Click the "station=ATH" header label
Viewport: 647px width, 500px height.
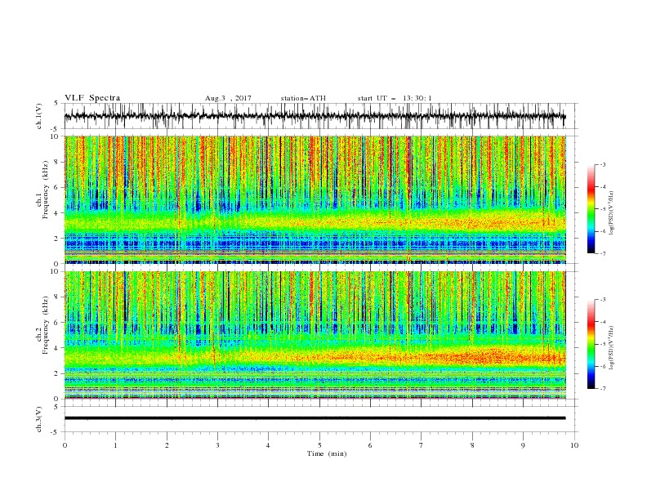coord(303,98)
